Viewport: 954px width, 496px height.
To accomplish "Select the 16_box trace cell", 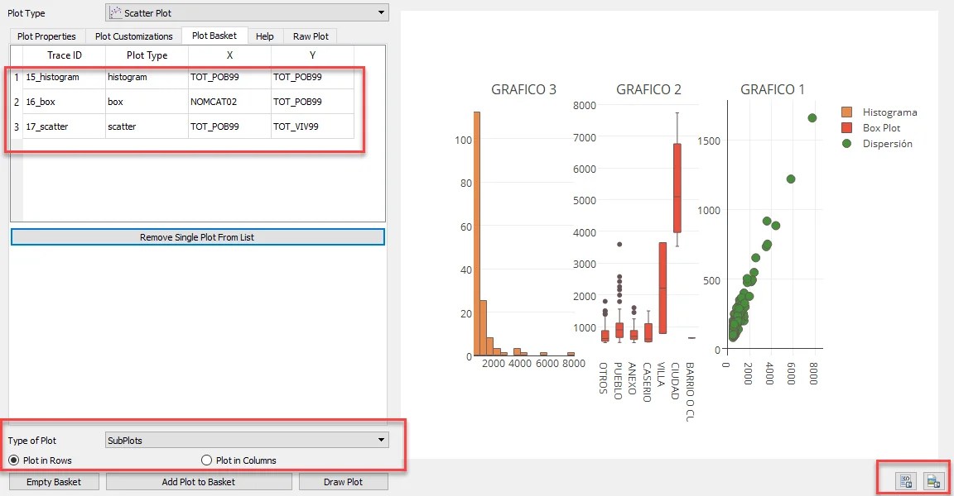I will [64, 102].
